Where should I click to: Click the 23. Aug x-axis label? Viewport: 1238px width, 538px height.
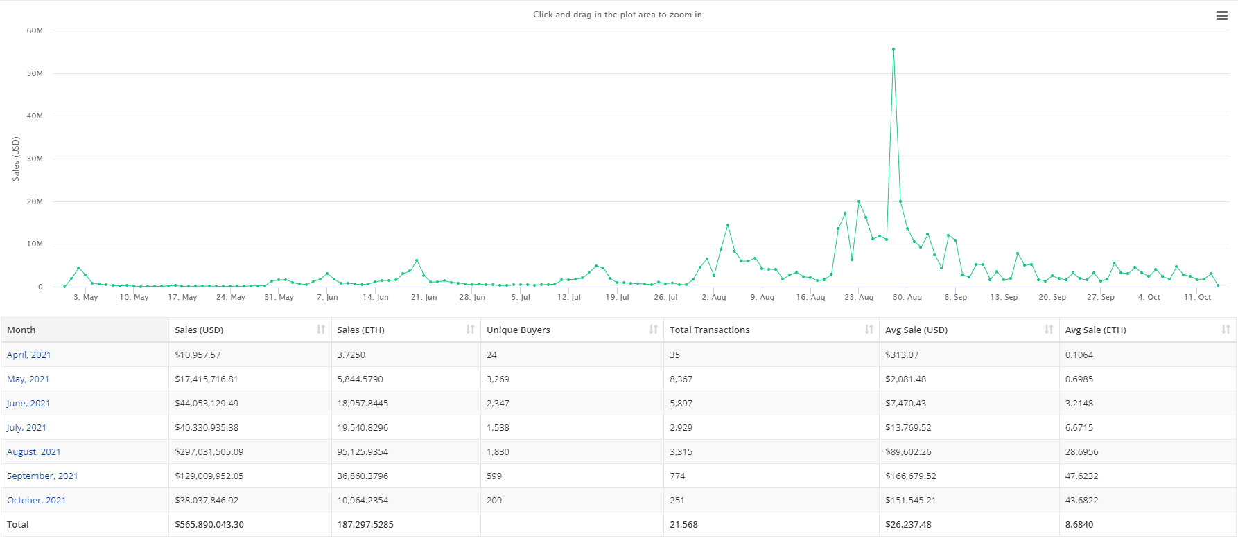tap(859, 297)
